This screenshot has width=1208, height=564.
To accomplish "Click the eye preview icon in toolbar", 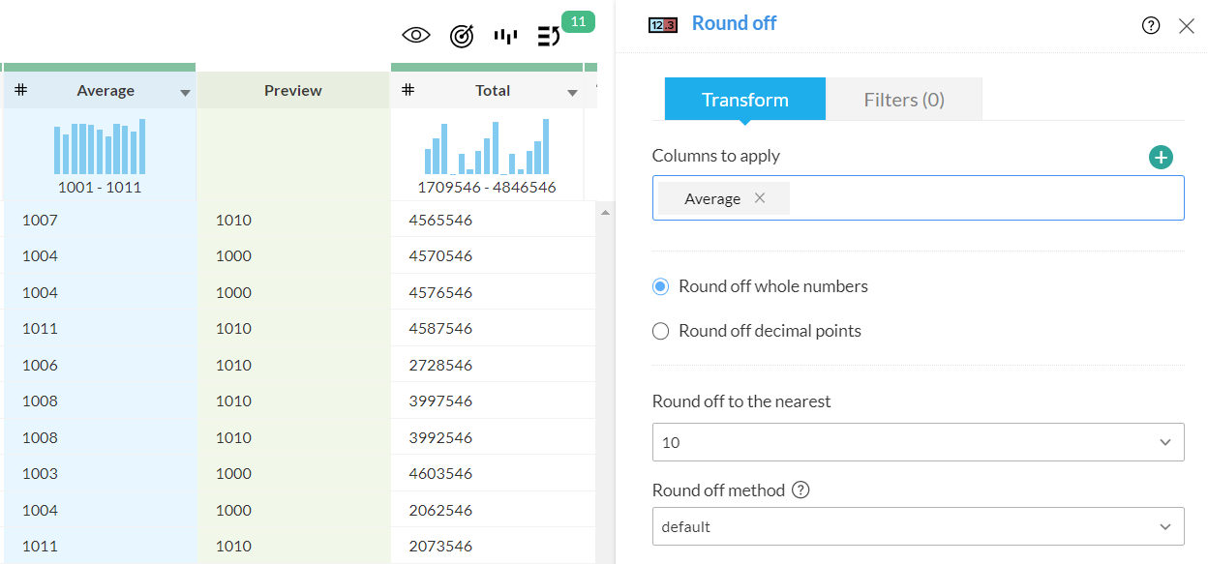I will (x=416, y=36).
